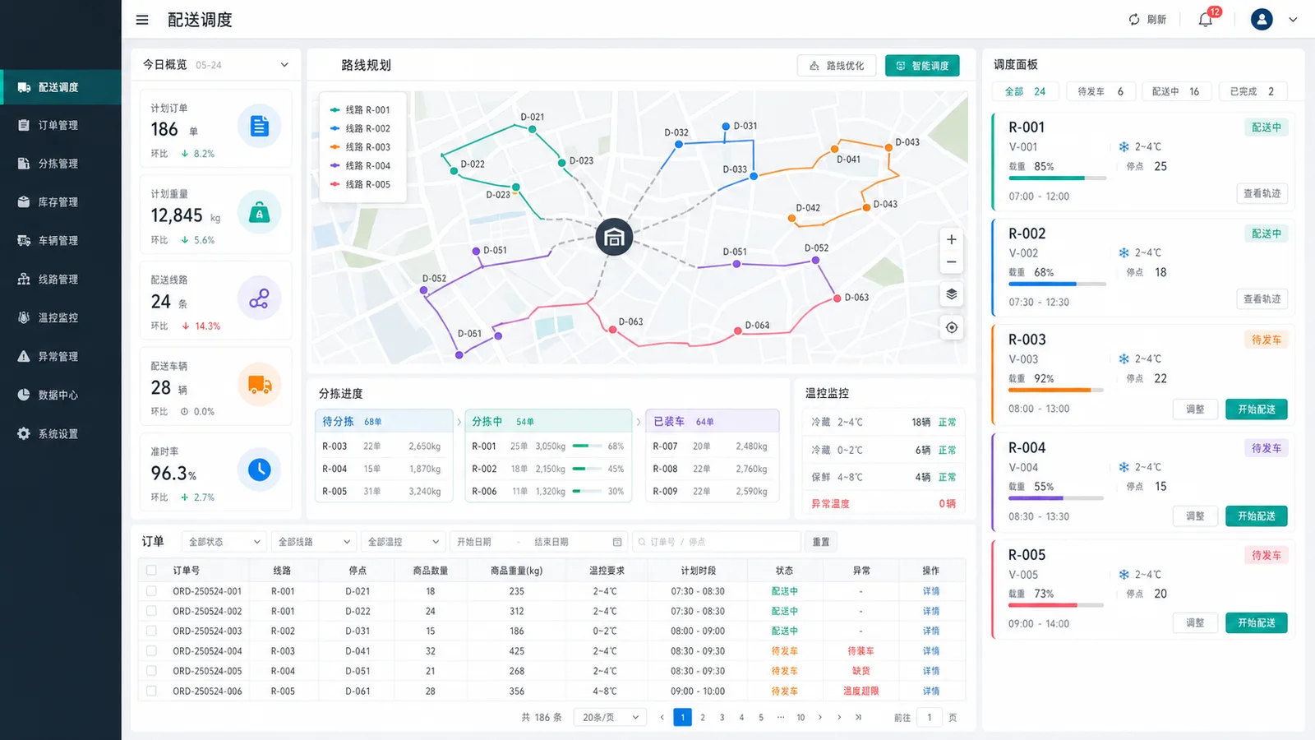1315x740 pixels.
Task: Click the R-001 load progress bar
Action: pyautogui.click(x=1057, y=178)
